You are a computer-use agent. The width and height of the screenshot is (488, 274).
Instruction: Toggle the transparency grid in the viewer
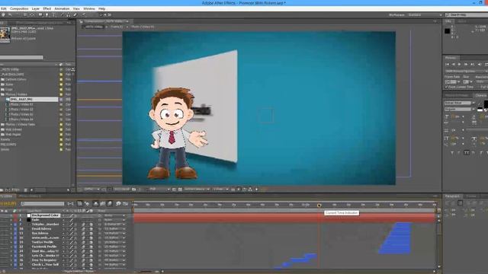click(x=180, y=189)
